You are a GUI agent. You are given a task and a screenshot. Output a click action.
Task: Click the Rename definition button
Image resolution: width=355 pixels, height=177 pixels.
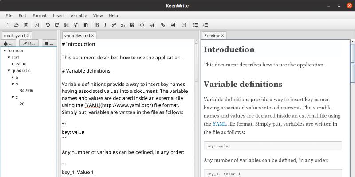pyautogui.click(x=29, y=43)
